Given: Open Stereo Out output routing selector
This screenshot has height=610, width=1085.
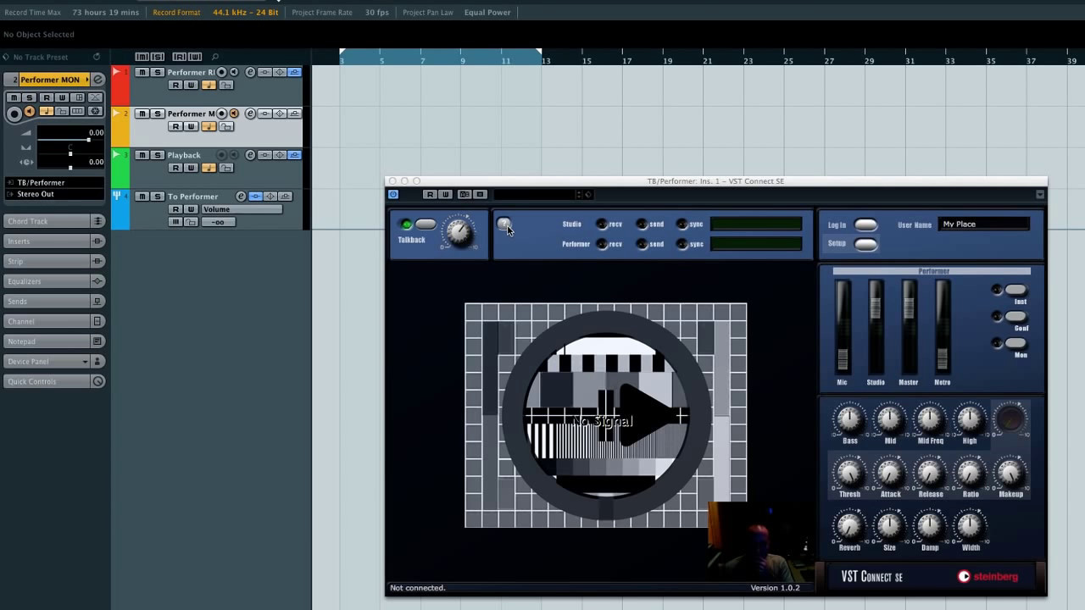Looking at the screenshot, I should (55, 194).
